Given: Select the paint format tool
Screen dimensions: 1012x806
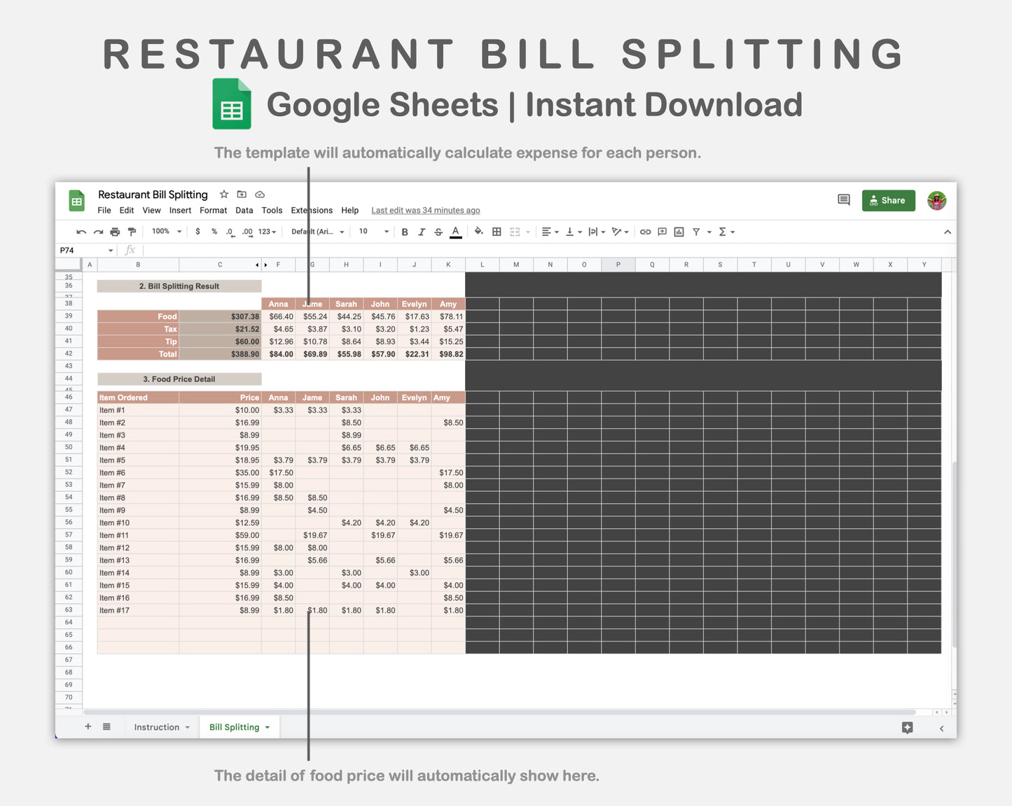Looking at the screenshot, I should pos(132,232).
